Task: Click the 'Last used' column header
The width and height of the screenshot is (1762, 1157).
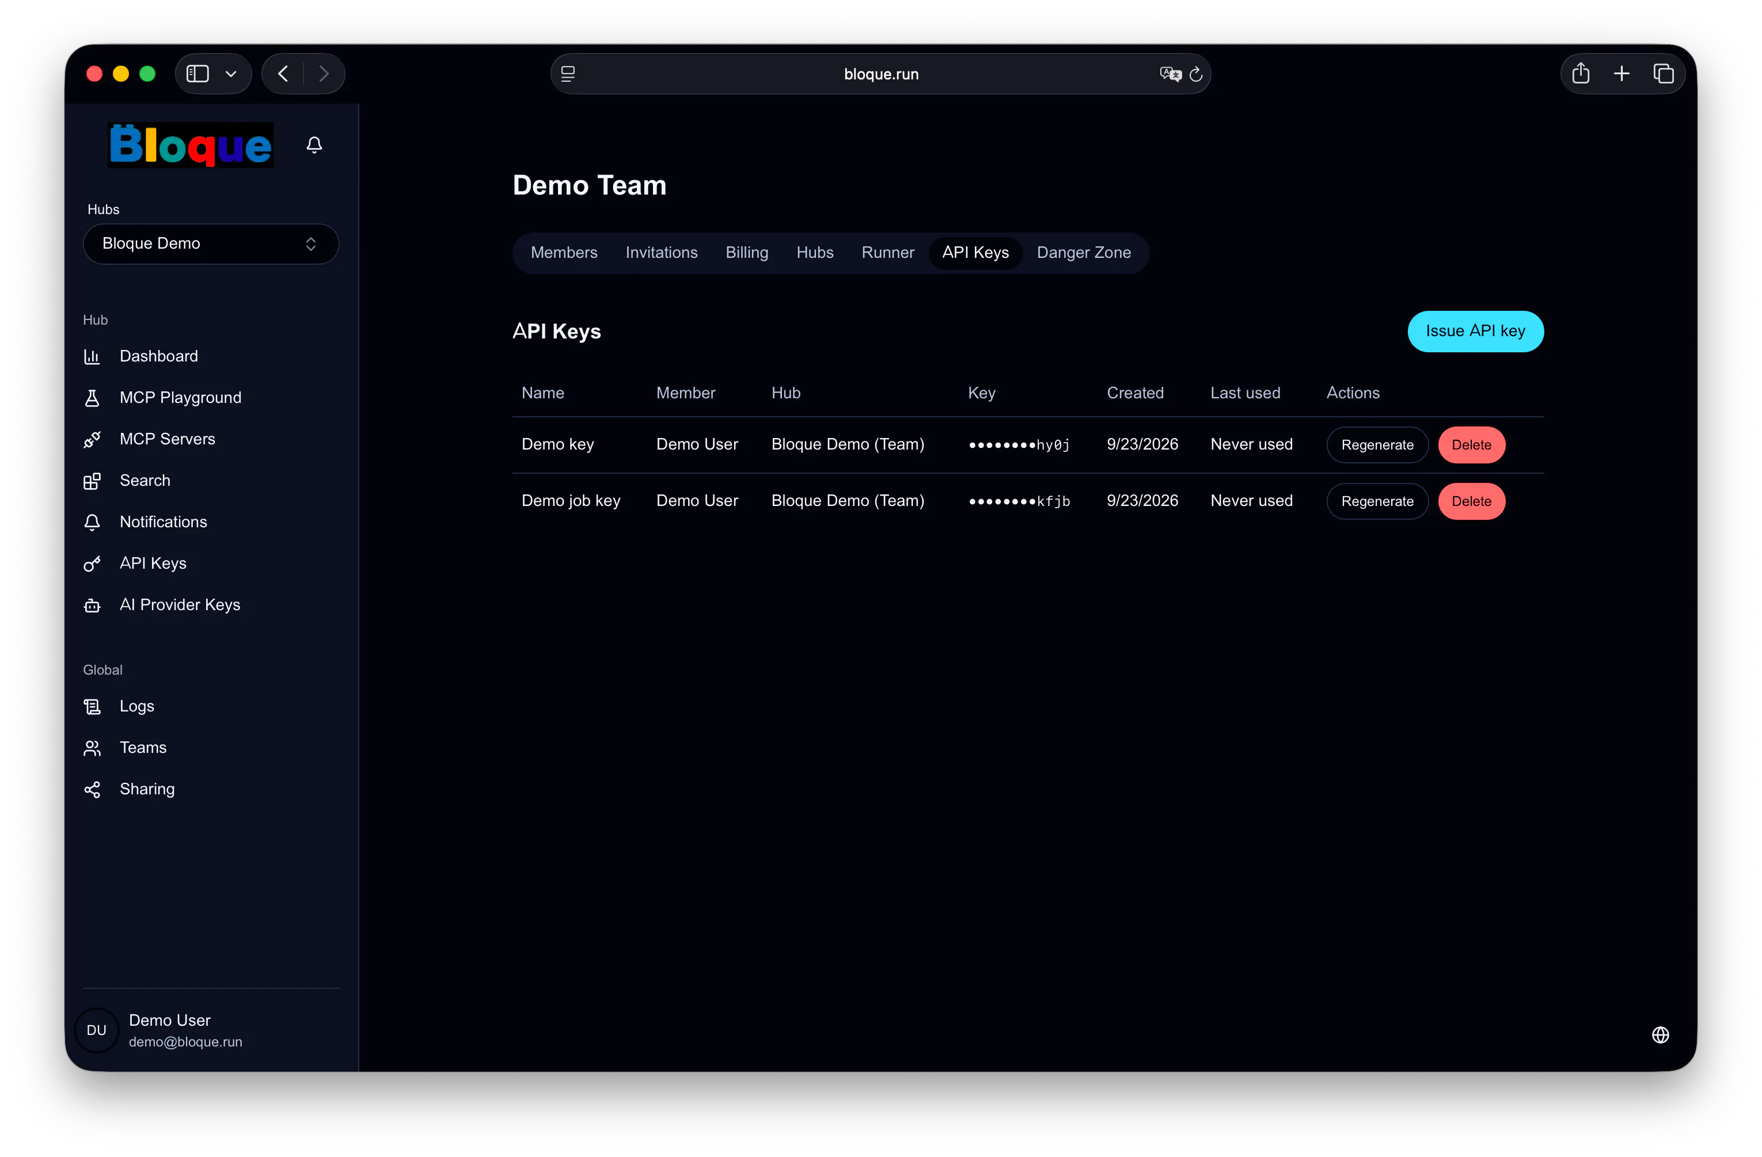Action: (x=1245, y=393)
